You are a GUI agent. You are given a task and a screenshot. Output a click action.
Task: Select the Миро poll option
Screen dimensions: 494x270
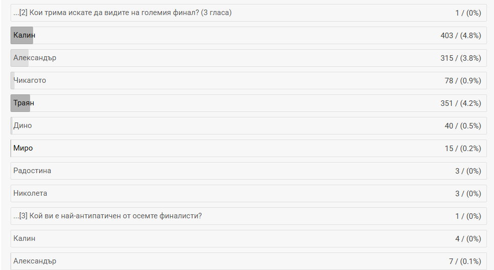pos(23,148)
